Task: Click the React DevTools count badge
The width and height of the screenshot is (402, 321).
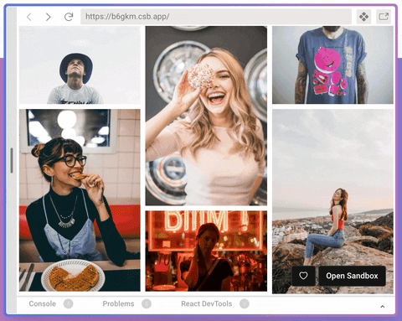Action: pyautogui.click(x=245, y=303)
